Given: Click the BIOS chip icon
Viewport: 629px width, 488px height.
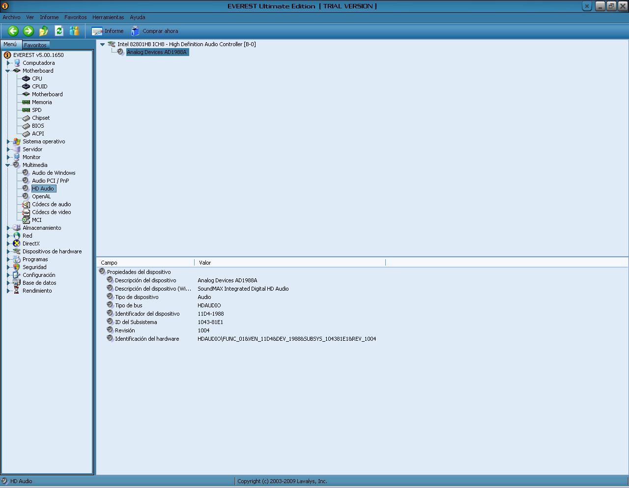Looking at the screenshot, I should (x=26, y=126).
